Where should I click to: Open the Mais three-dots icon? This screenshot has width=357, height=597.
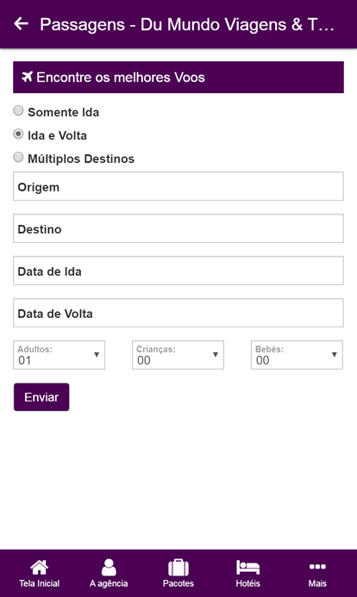coord(317,567)
